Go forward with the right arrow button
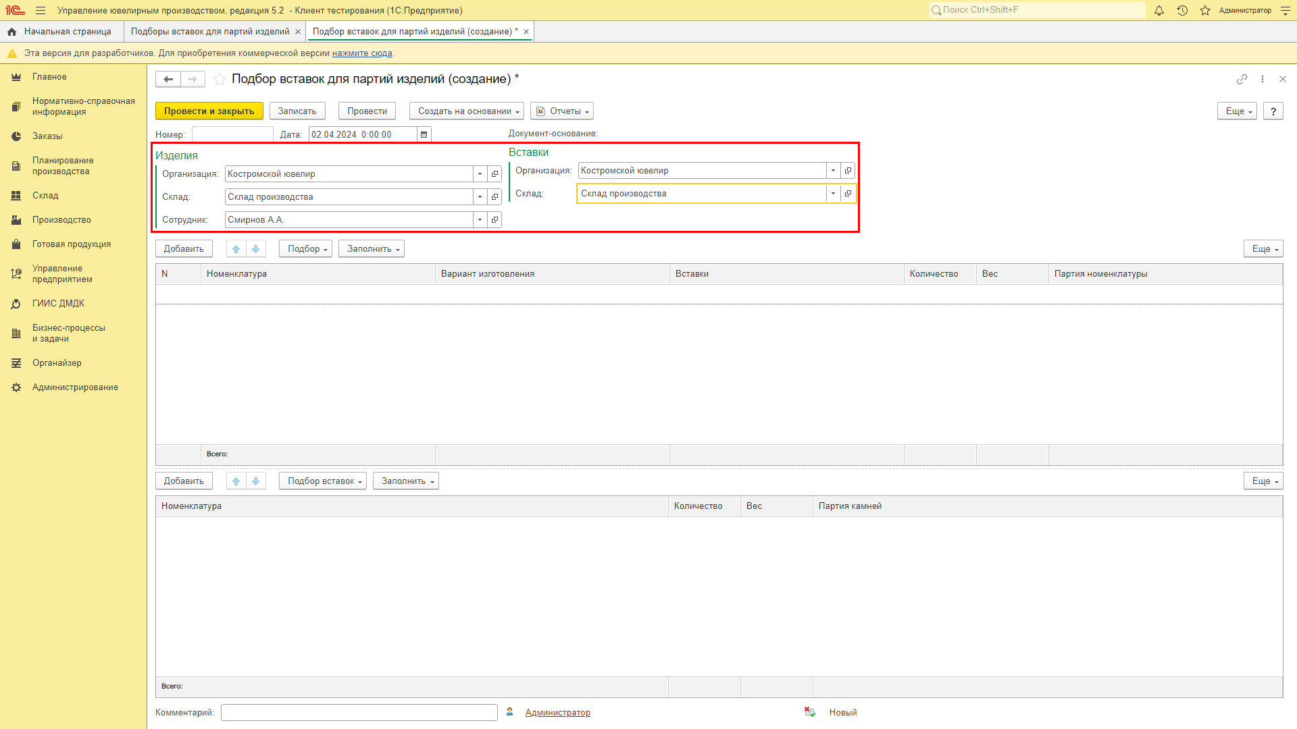Image resolution: width=1297 pixels, height=729 pixels. click(193, 79)
